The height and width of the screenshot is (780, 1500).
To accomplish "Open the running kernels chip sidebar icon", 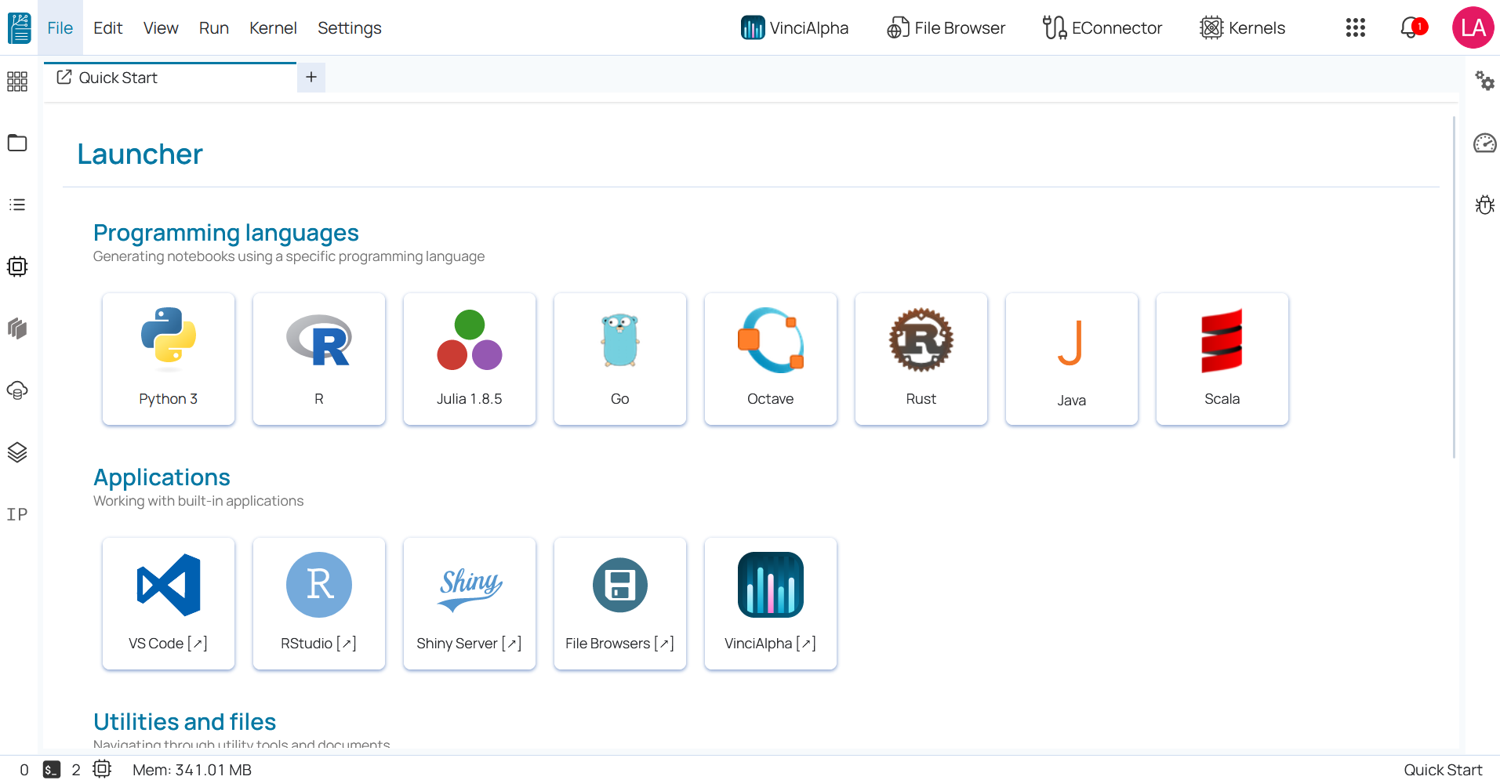I will point(17,267).
